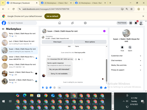Open Chrome profile icon
The height and width of the screenshot is (110, 147).
pos(138,9)
